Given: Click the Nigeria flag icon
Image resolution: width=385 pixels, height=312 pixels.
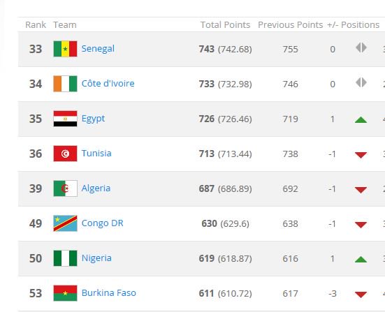Looking at the screenshot, I should 65,258.
